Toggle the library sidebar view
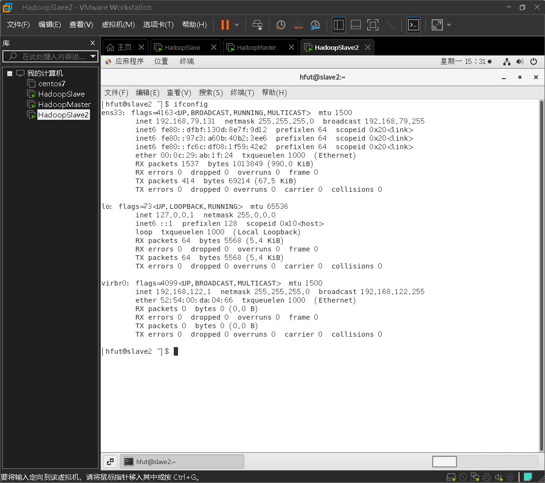This screenshot has height=483, width=545. 339,25
